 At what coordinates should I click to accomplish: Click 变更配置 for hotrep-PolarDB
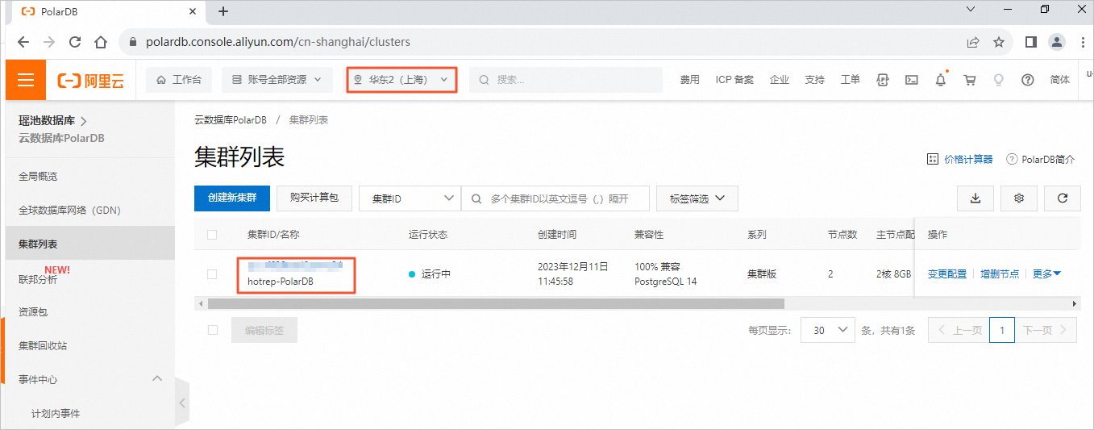click(x=947, y=274)
